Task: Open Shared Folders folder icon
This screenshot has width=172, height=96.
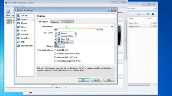Action: coord(19,46)
